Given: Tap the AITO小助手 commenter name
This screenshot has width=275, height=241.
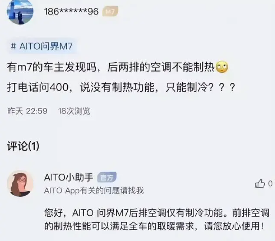Looking at the screenshot, I should point(69,177).
